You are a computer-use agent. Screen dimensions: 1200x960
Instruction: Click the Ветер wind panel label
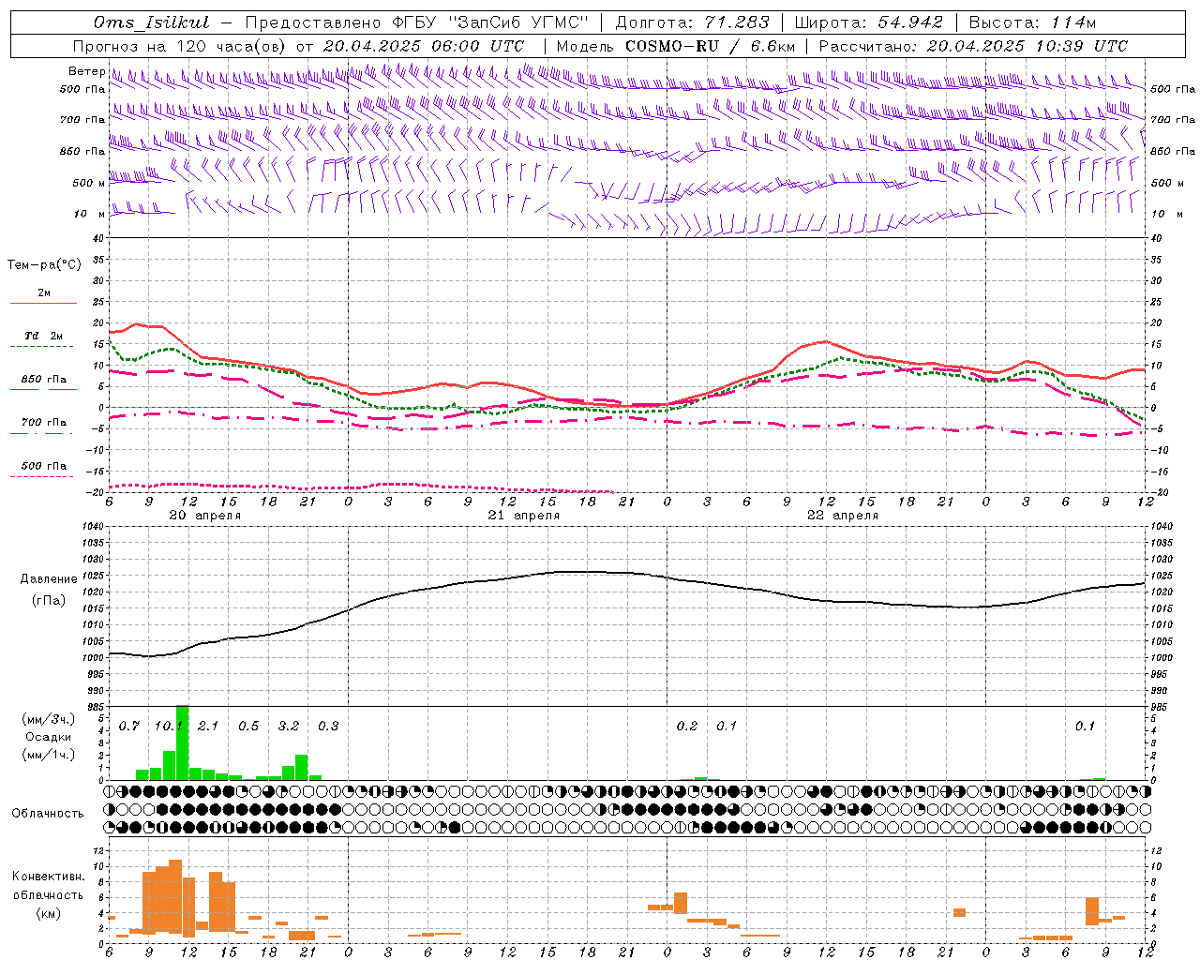[x=86, y=71]
